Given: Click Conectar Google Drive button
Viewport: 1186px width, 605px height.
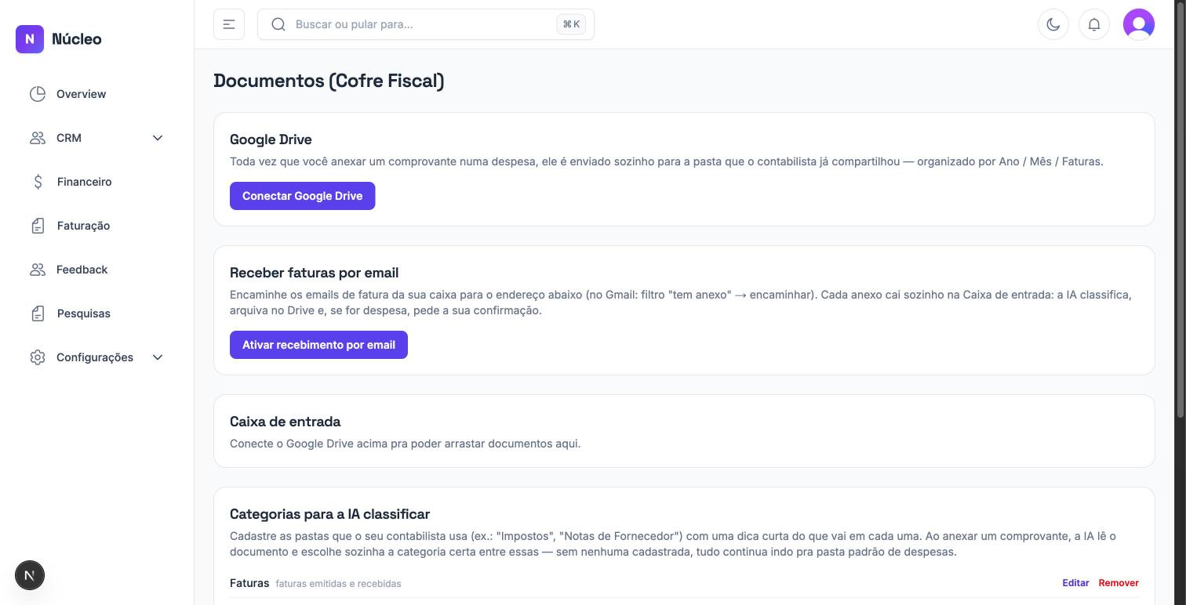Looking at the screenshot, I should click(302, 196).
